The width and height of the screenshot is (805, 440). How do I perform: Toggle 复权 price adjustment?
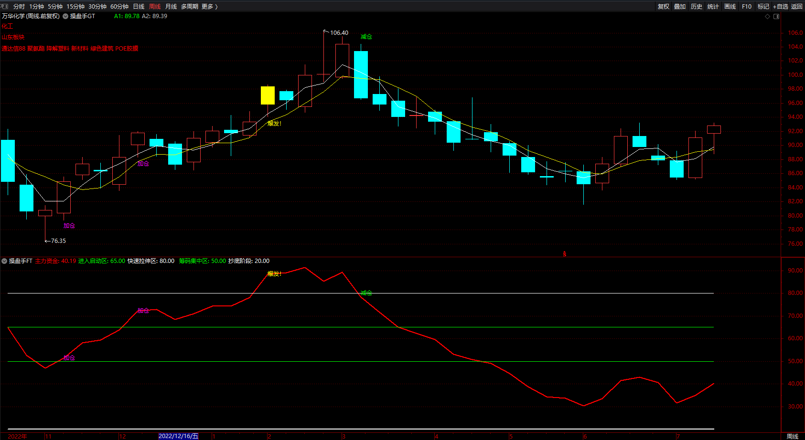(663, 7)
